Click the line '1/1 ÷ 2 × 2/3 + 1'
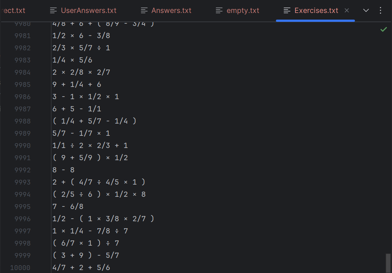 [90, 146]
